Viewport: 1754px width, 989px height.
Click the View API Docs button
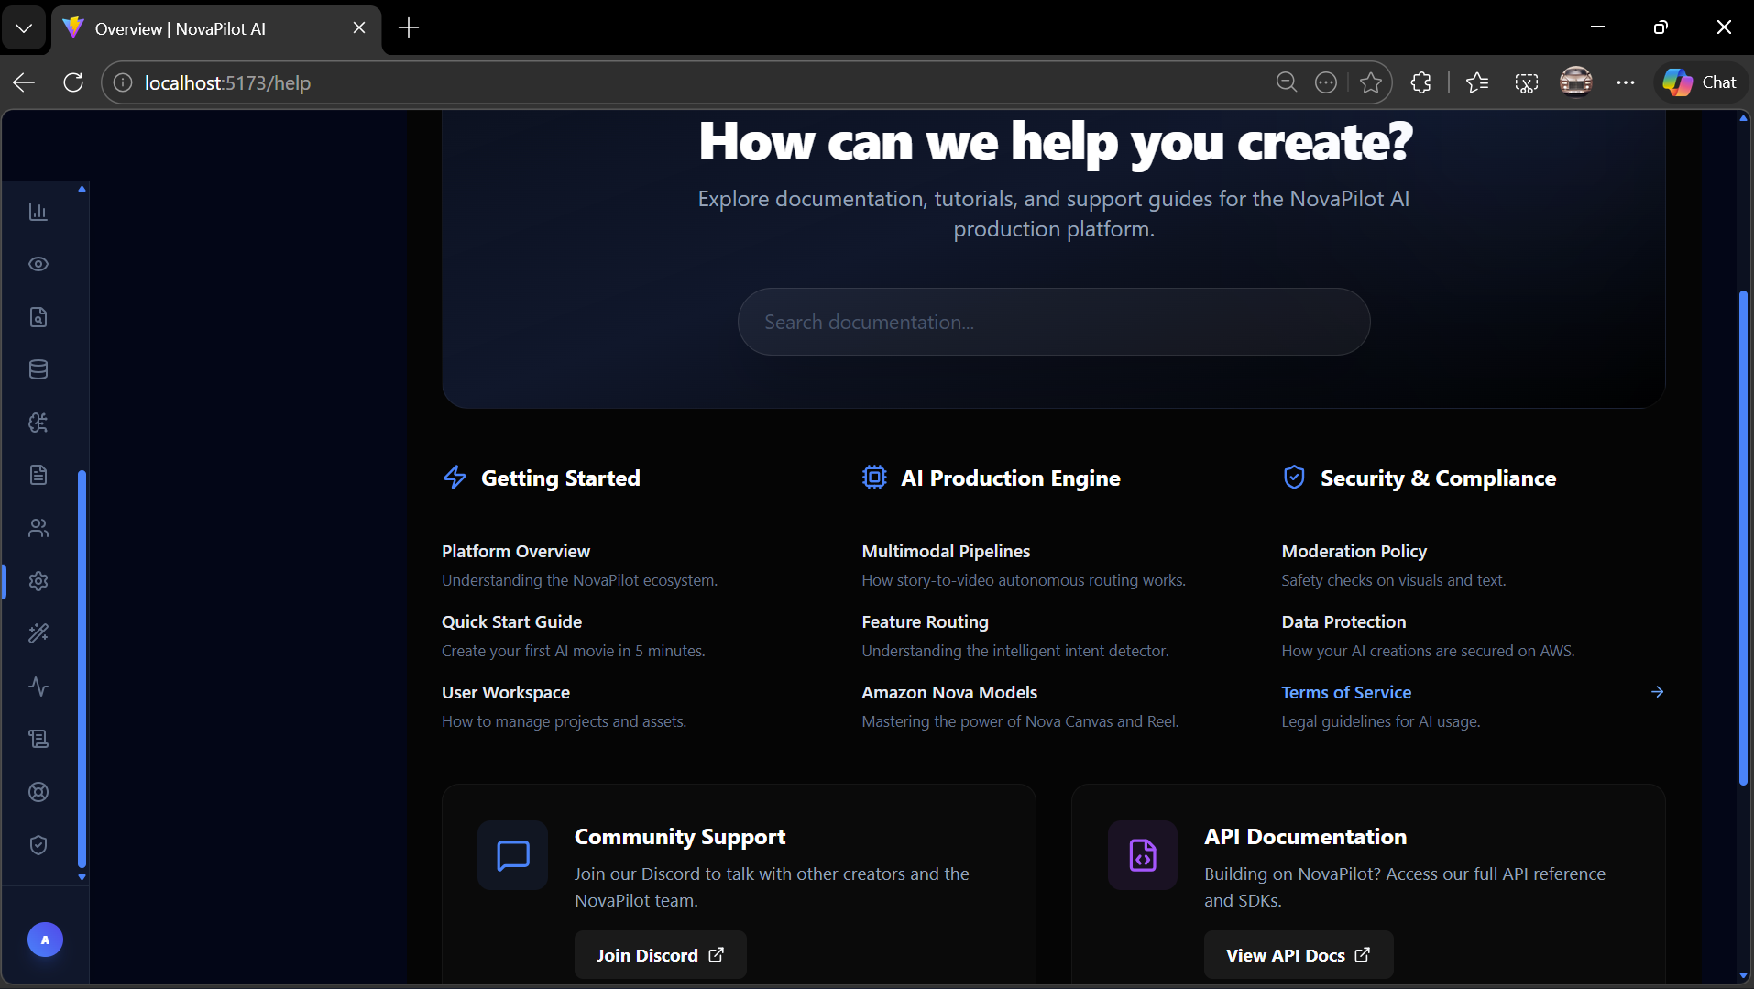tap(1299, 955)
